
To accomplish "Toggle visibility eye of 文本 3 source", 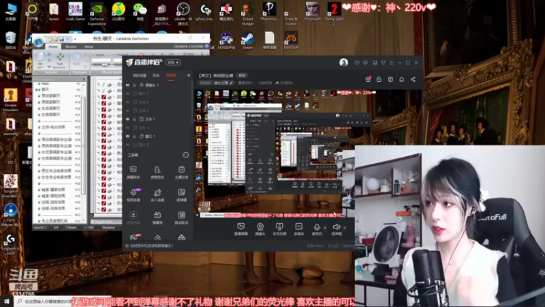I will (127, 128).
